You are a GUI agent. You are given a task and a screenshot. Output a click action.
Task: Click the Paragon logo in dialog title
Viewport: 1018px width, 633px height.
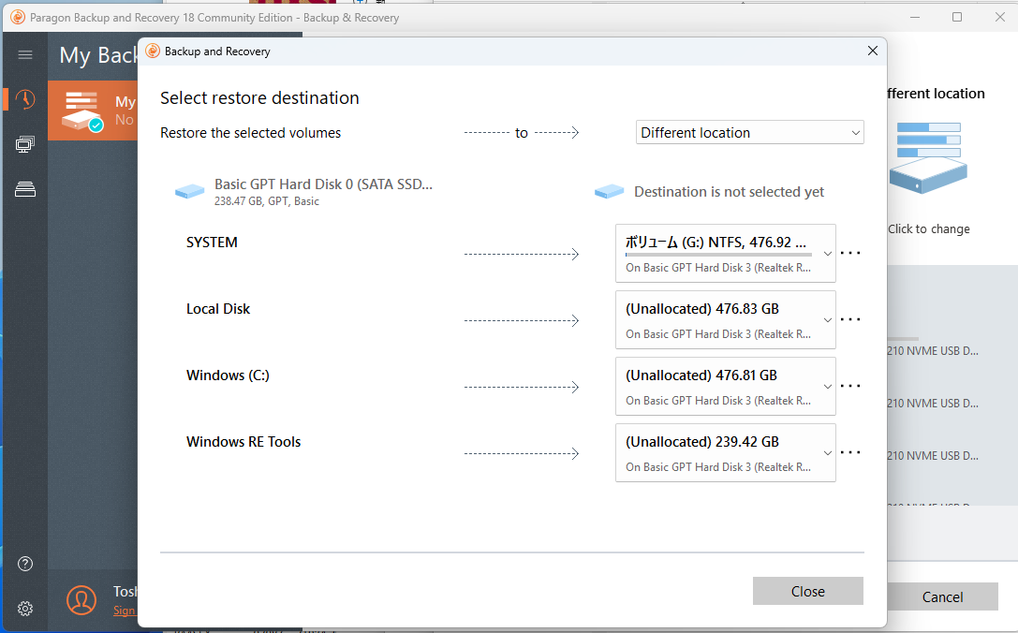[x=153, y=52]
